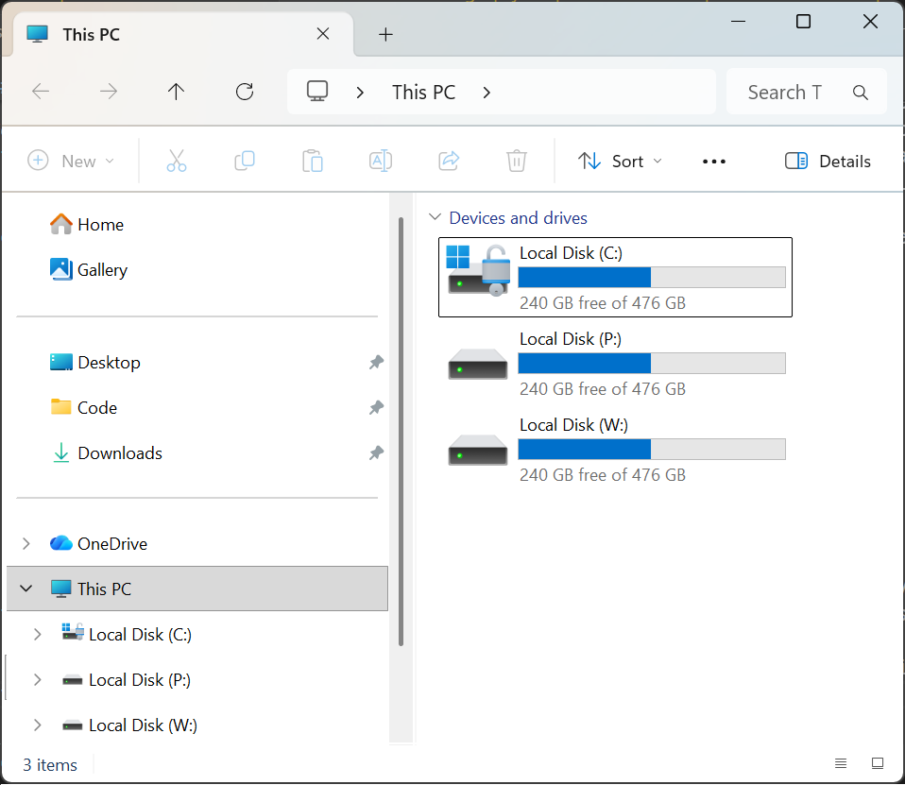Switch to large thumbnails view in status bar
905x785 pixels.
click(877, 762)
